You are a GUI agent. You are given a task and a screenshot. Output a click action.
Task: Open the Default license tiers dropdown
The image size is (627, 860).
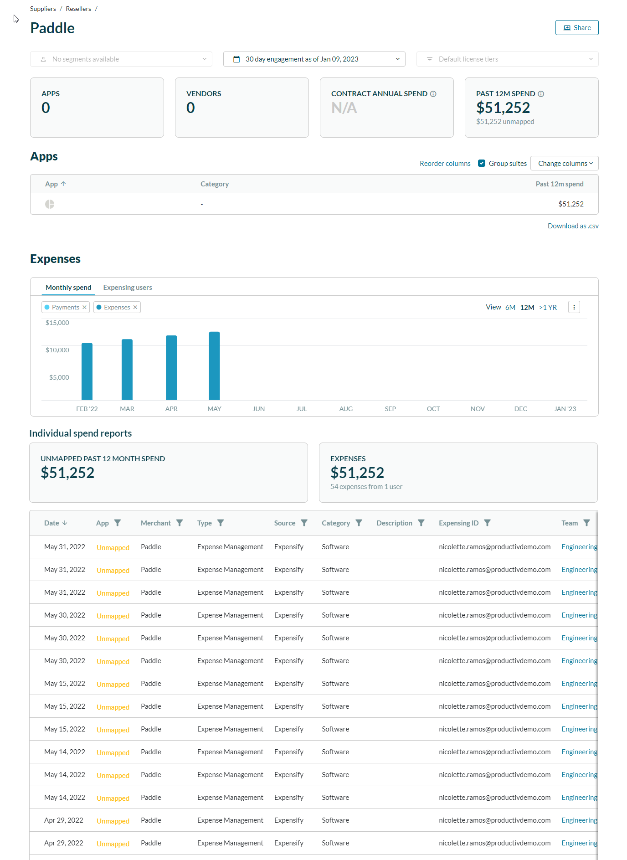coord(507,59)
